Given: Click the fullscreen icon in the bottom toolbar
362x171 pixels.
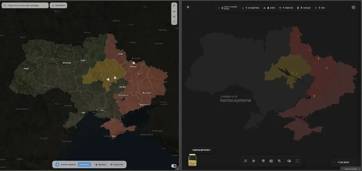Looking at the screenshot, I should tap(297, 161).
